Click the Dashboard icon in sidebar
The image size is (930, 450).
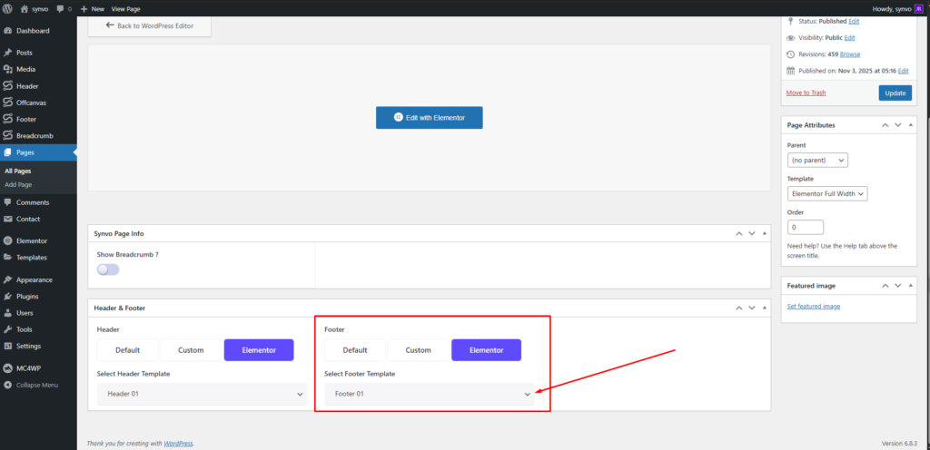(x=8, y=31)
